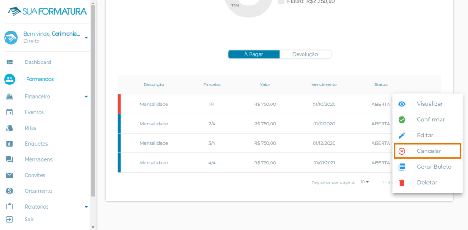Switch to the Devolução toggle
The image size is (468, 230).
[x=305, y=54]
